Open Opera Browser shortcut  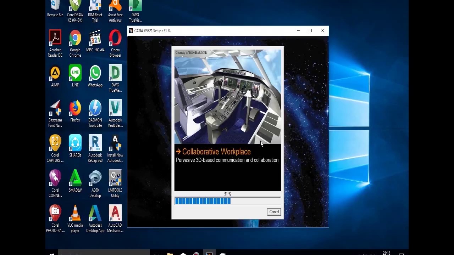(115, 44)
